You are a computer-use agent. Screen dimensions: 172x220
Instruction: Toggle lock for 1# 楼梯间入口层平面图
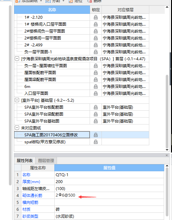[x=96, y=24]
